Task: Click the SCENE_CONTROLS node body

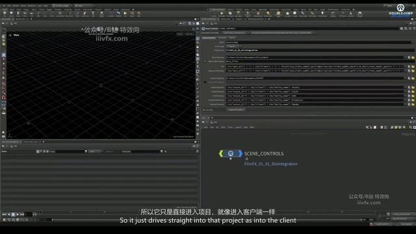Action: (x=231, y=153)
